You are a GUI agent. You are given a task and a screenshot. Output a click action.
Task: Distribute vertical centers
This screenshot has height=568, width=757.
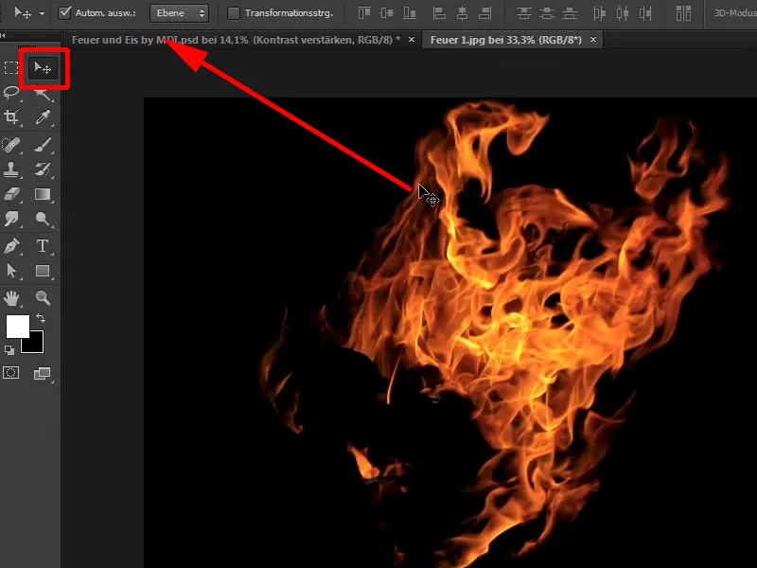(x=547, y=13)
